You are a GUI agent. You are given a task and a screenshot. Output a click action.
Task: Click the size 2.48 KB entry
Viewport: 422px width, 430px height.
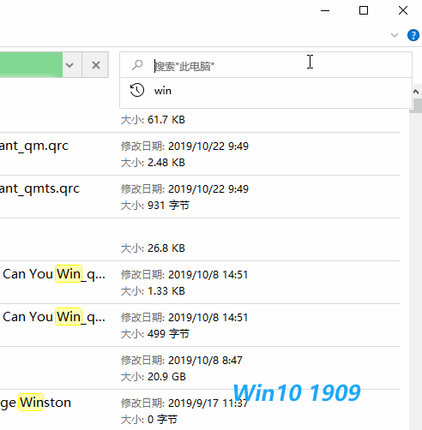pyautogui.click(x=153, y=163)
